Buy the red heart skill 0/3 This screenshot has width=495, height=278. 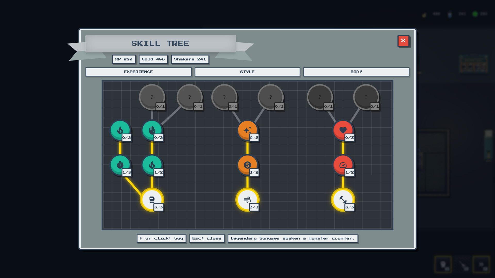click(x=343, y=130)
